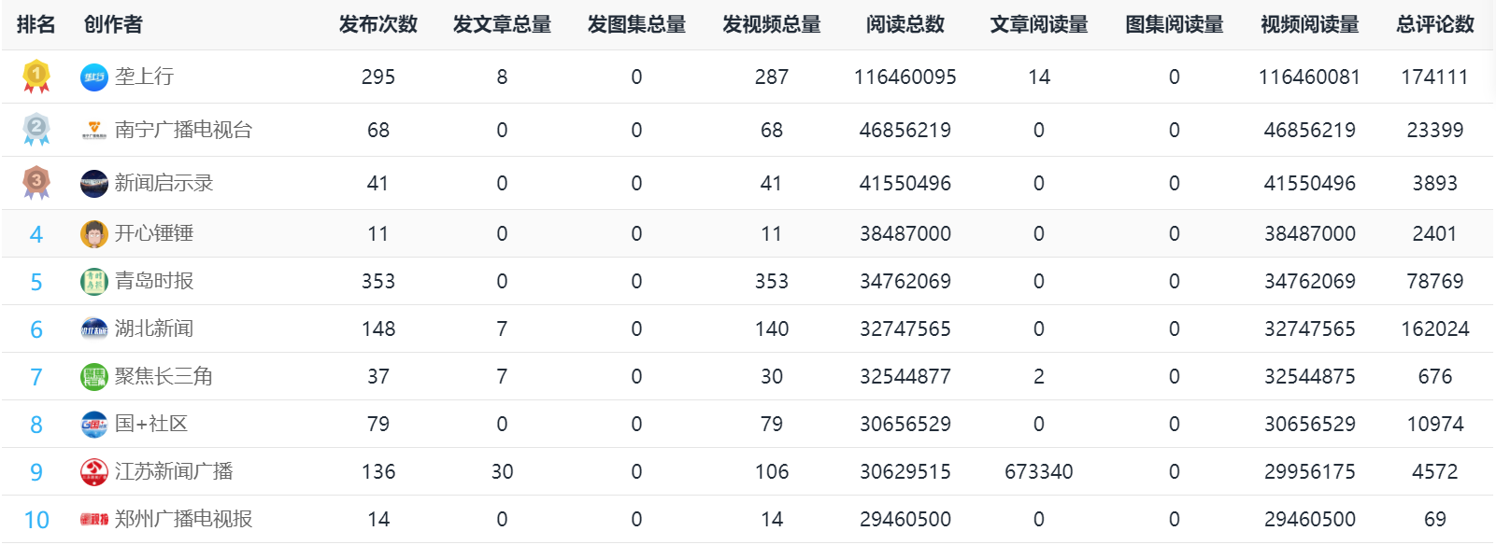Click the avatar icon of 青岛时报
This screenshot has width=1496, height=545.
(x=94, y=282)
